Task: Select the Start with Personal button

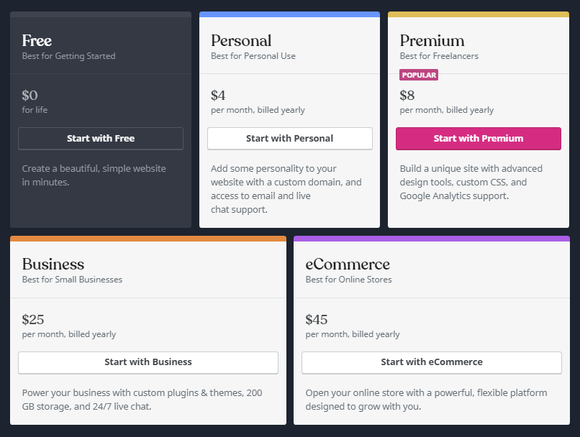Action: point(289,139)
